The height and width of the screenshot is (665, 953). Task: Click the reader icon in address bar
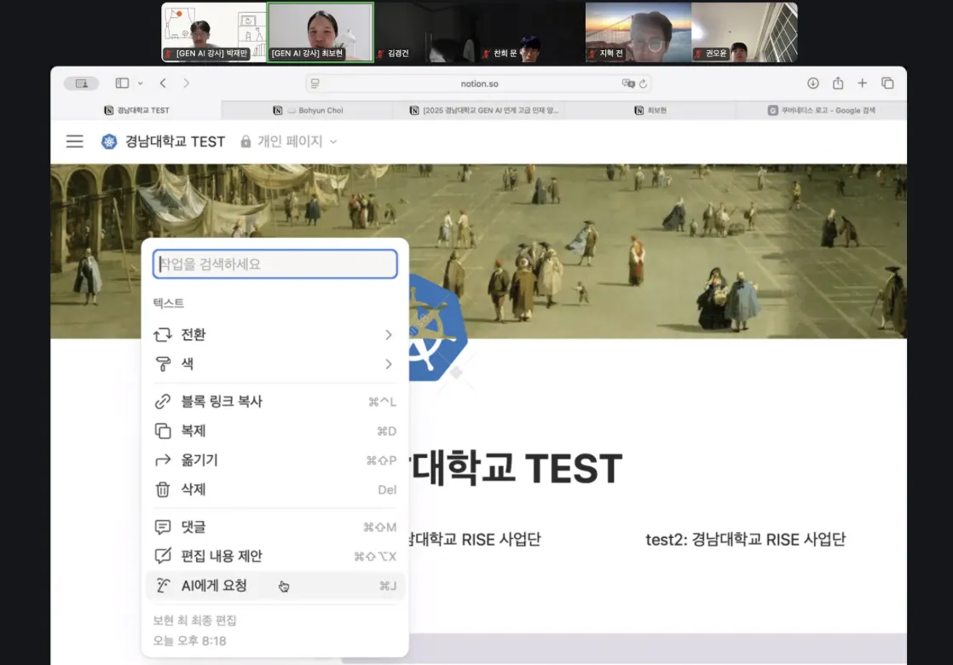click(x=315, y=84)
